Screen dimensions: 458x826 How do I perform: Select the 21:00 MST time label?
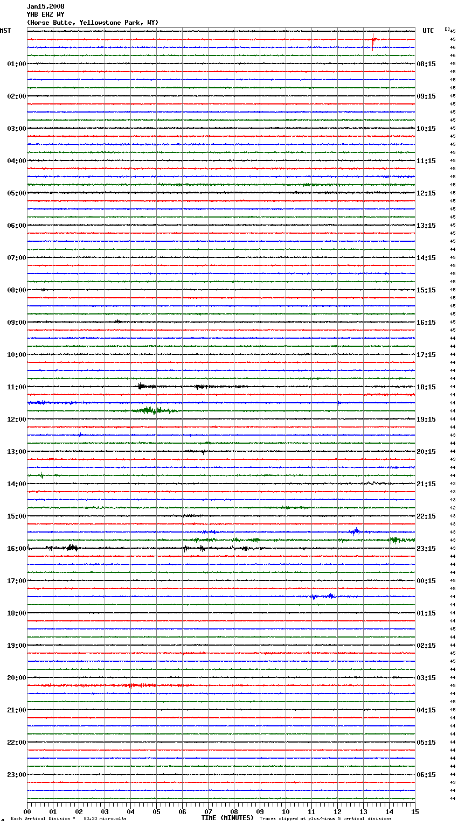click(x=17, y=710)
